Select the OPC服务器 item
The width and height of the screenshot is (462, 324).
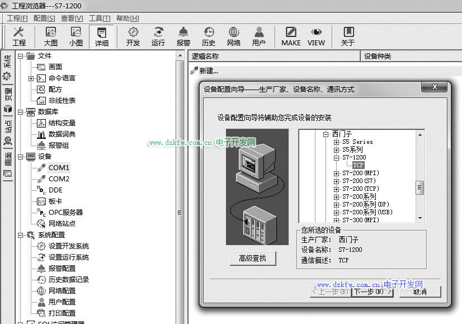[65, 213]
